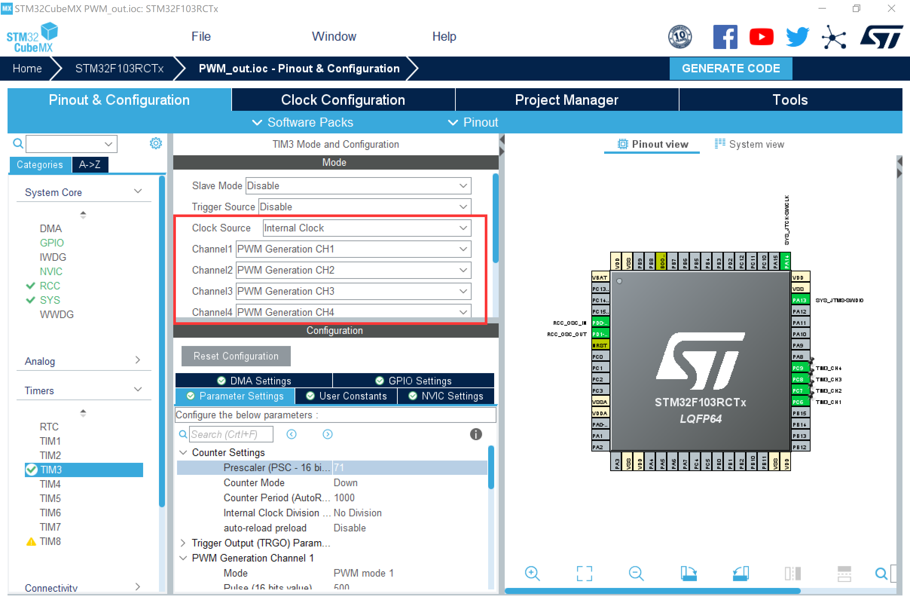Open the YouTube icon in header
The width and height of the screenshot is (910, 603).
761,37
